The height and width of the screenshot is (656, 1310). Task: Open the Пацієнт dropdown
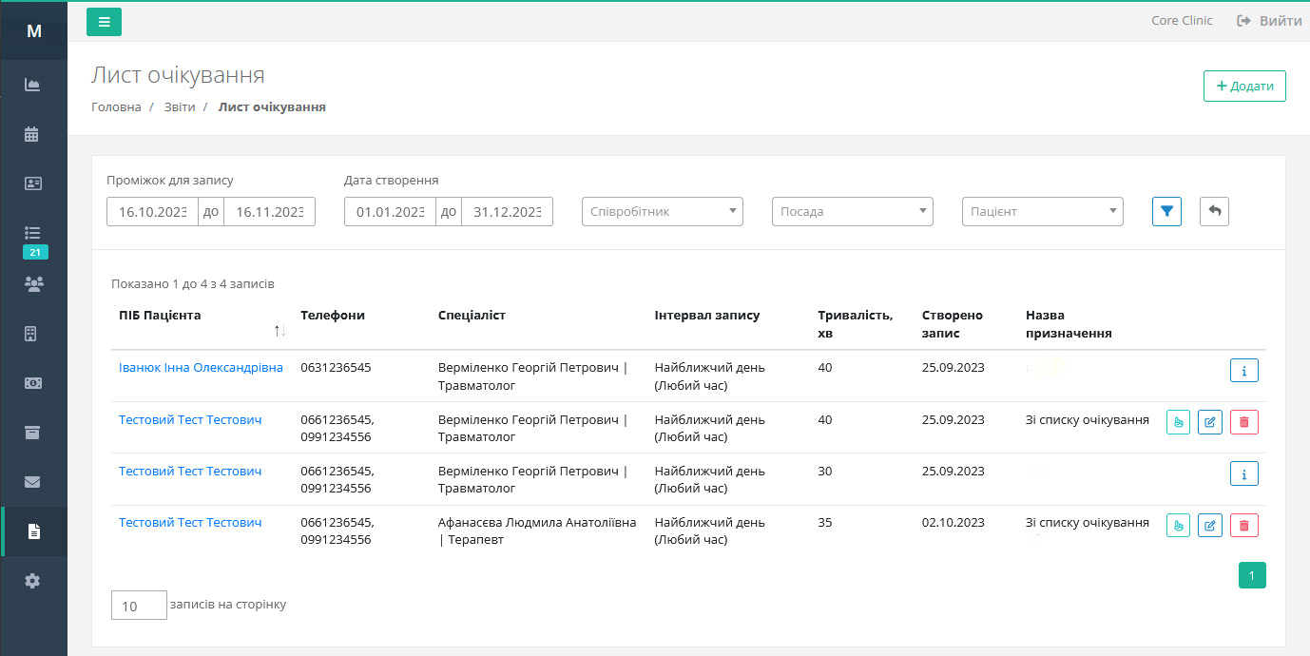[1043, 211]
